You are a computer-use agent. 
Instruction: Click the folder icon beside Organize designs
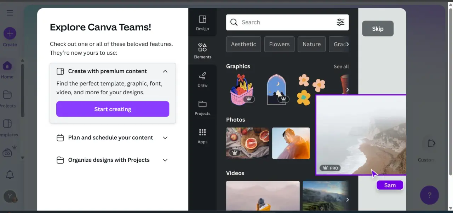(60, 160)
